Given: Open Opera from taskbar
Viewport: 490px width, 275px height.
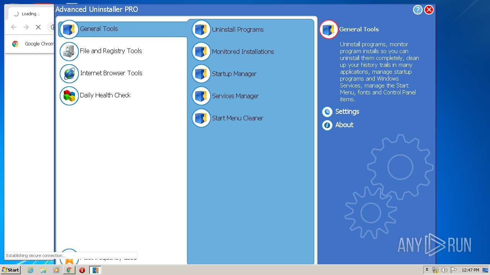Looking at the screenshot, I should [x=82, y=270].
